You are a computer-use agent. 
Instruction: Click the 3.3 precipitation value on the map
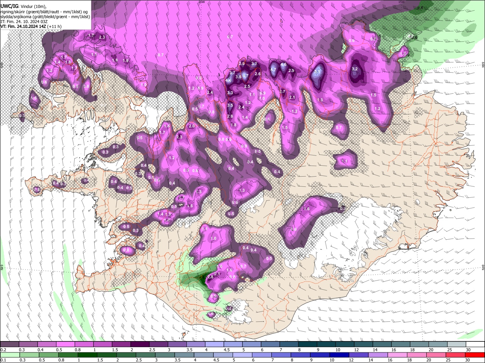(230, 93)
